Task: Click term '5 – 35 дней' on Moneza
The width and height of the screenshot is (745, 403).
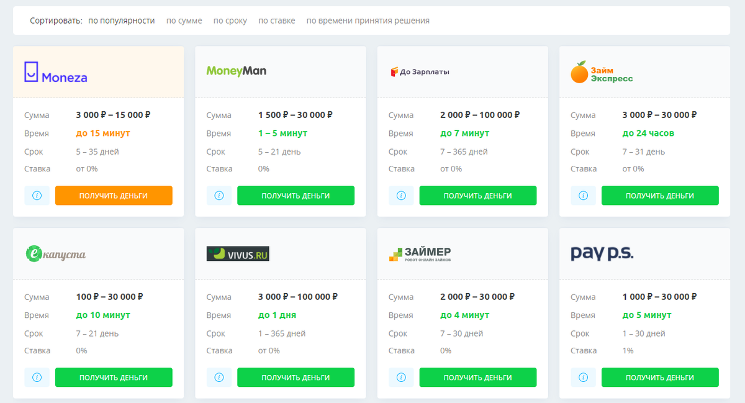Action: tap(97, 152)
